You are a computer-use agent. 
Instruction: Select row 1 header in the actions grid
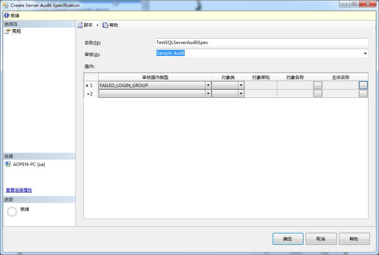91,85
